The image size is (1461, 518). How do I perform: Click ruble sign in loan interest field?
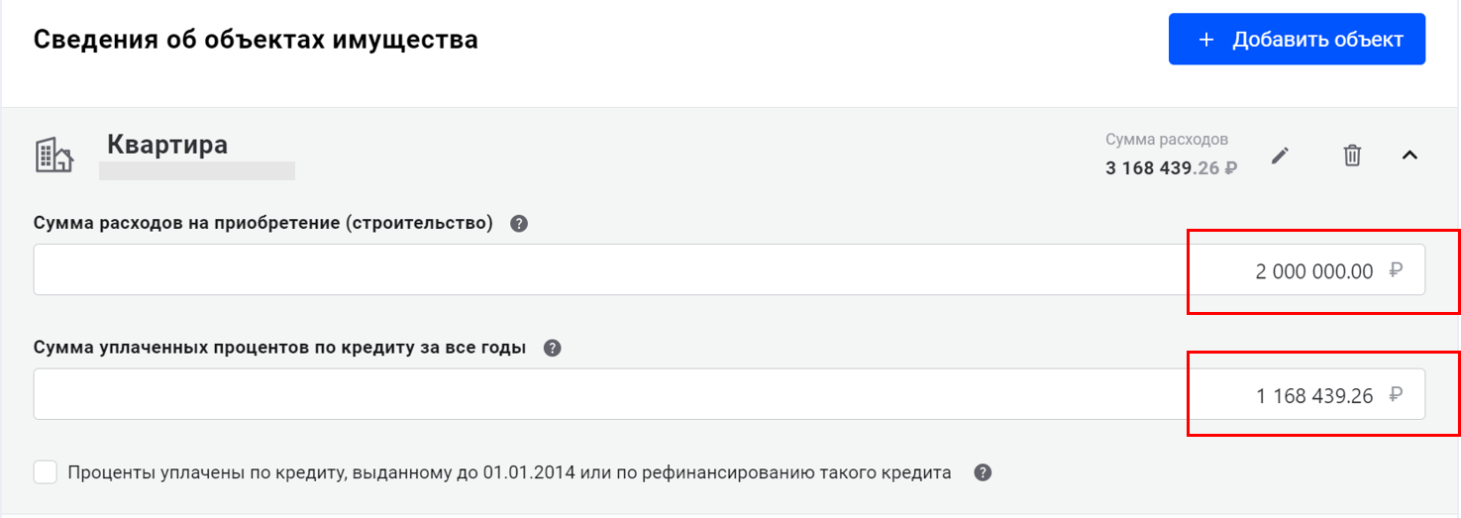pos(1396,395)
